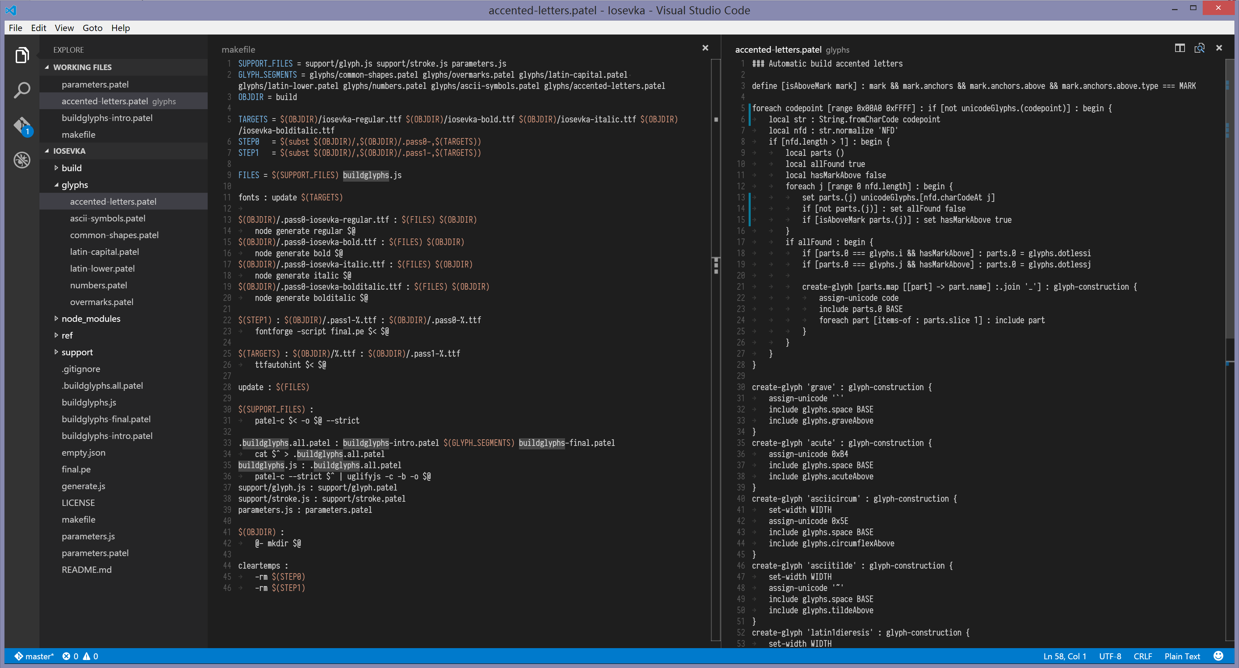Click the split editor icon

[x=1180, y=48]
